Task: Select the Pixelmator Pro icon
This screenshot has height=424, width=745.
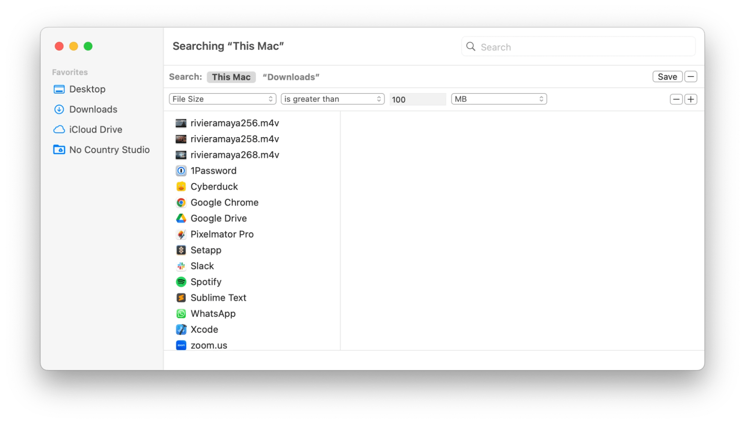Action: (x=181, y=234)
